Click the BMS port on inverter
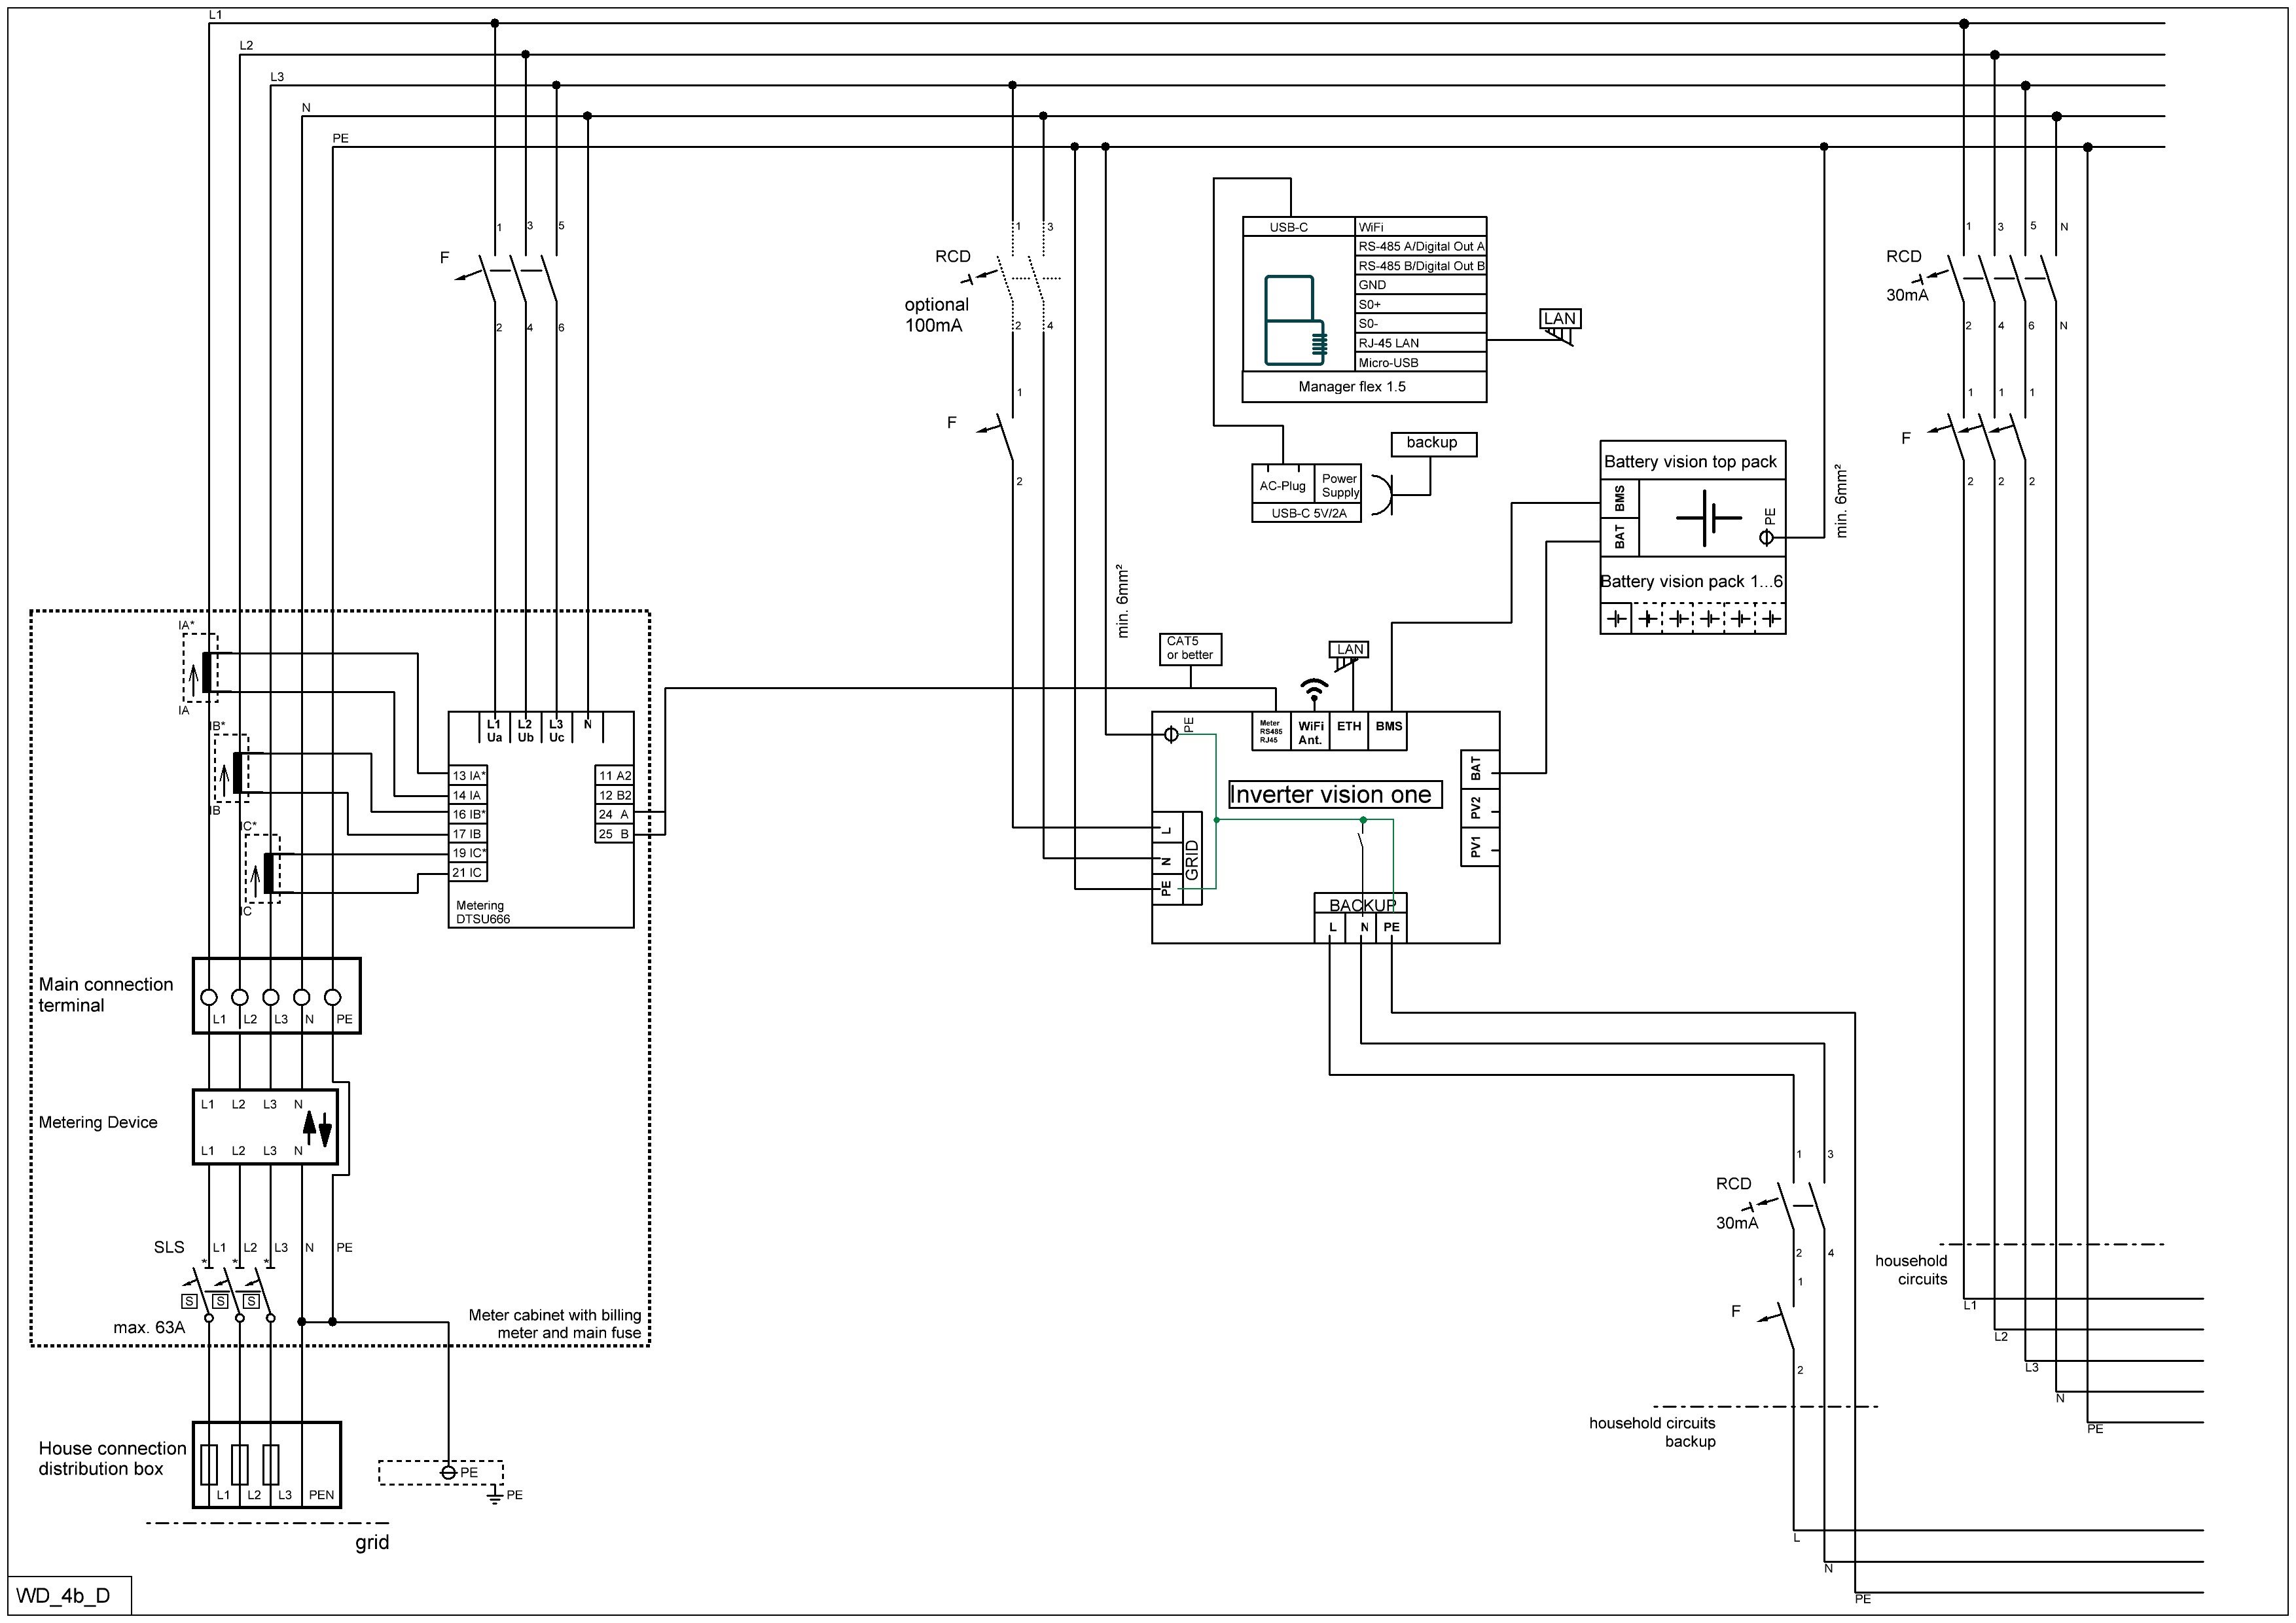 pyautogui.click(x=1388, y=727)
